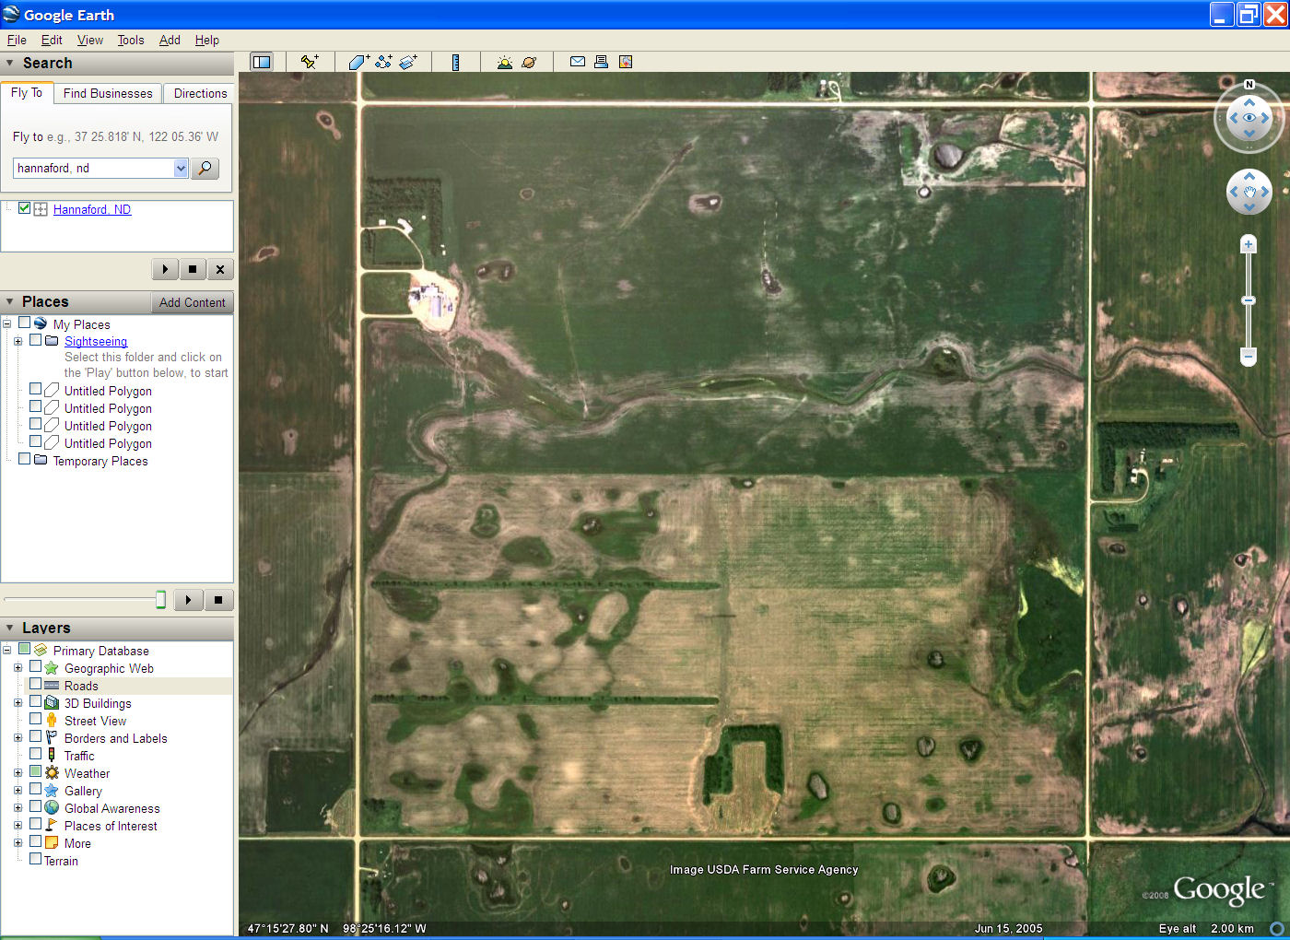Switch to Find Businesses tab
Image resolution: width=1290 pixels, height=940 pixels.
[x=108, y=93]
